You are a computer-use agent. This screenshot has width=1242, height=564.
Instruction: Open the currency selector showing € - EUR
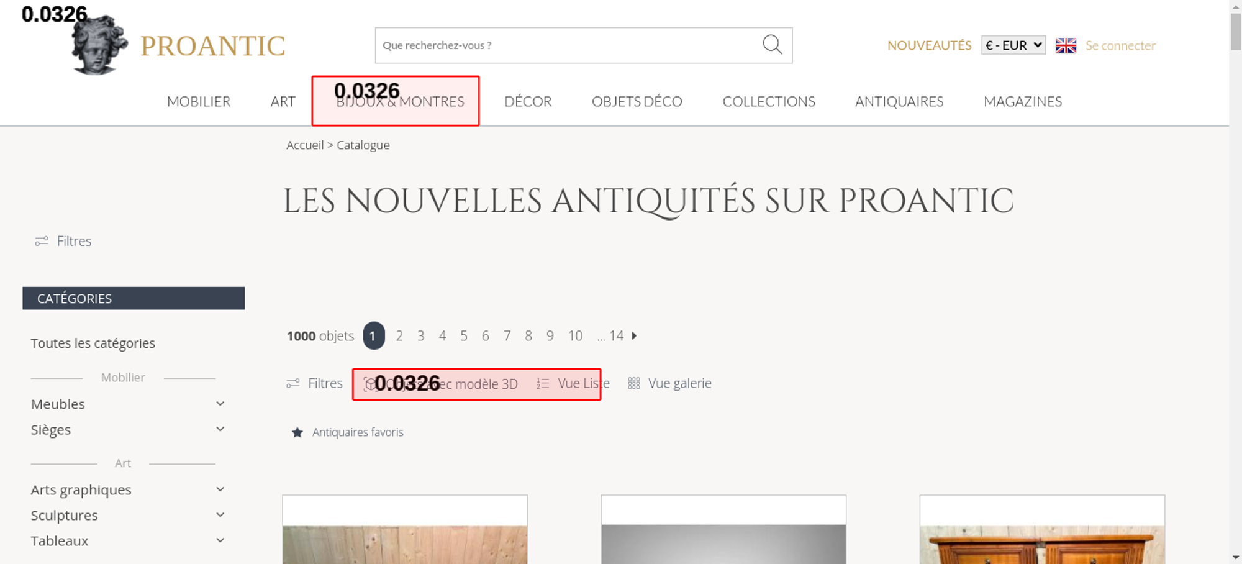pos(1013,45)
